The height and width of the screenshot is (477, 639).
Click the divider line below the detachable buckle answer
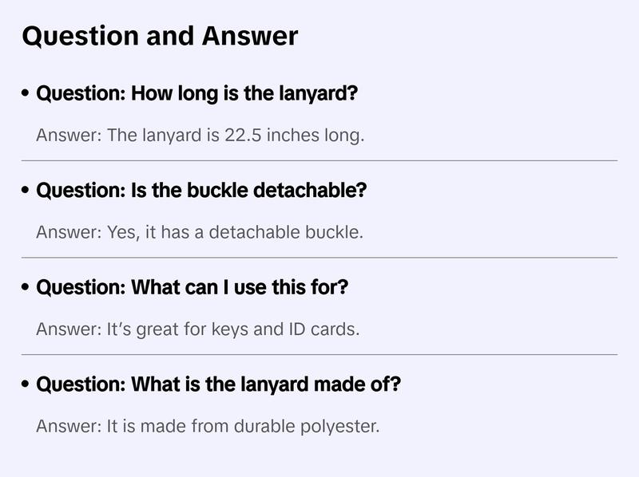coord(319,258)
